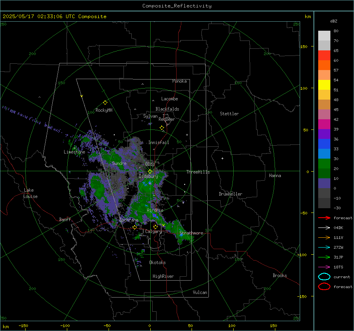Click the Lacombe city label
This screenshot has height=331, width=354.
pyautogui.click(x=170, y=99)
